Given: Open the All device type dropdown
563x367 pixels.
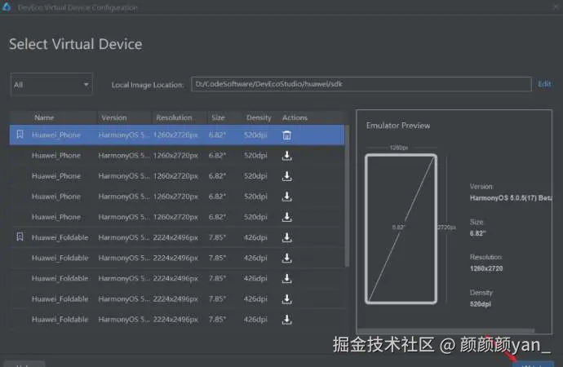Looking at the screenshot, I should pyautogui.click(x=51, y=84).
